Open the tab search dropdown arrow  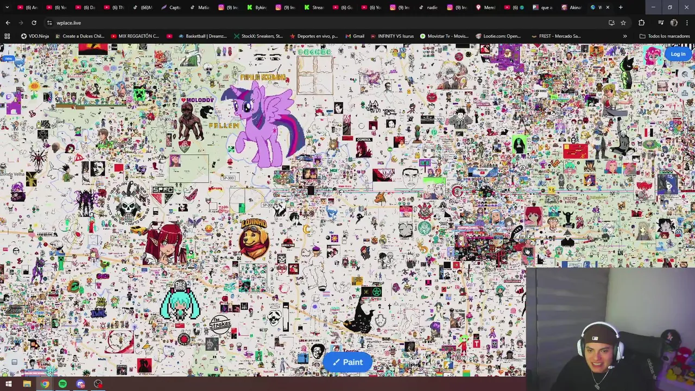(8, 7)
